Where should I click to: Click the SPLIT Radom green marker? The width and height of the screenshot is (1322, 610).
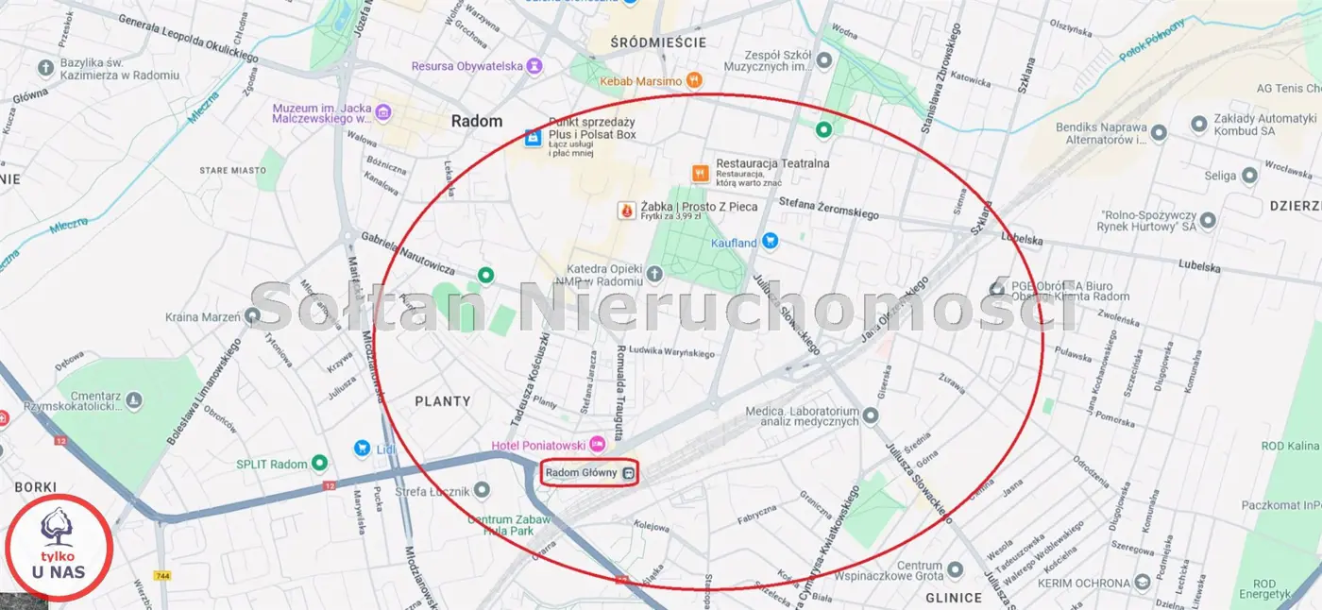(x=320, y=464)
